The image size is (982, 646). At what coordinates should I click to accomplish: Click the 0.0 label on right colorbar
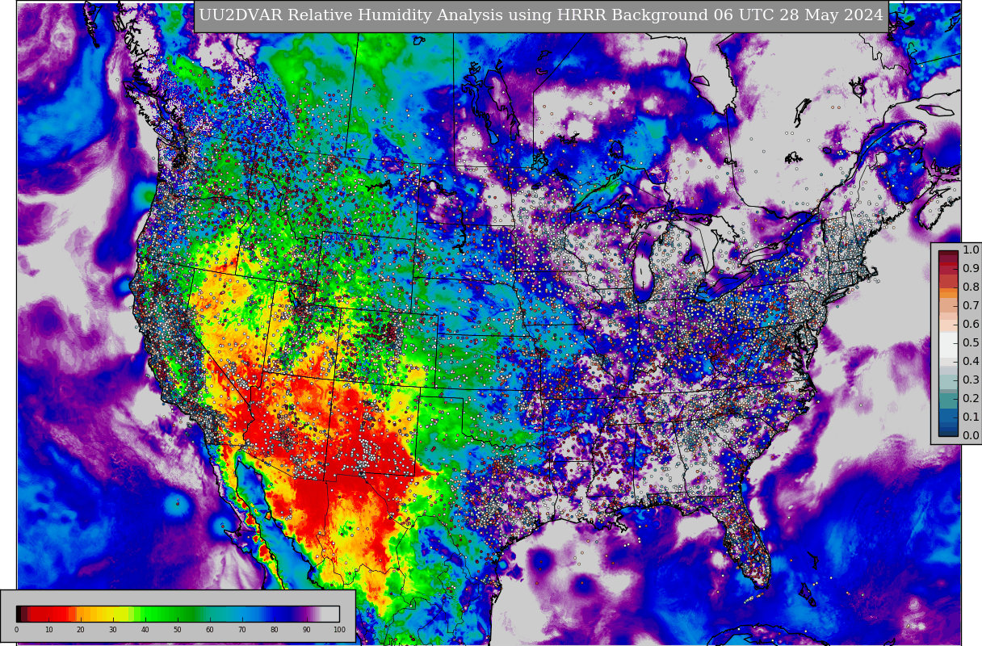click(x=971, y=436)
